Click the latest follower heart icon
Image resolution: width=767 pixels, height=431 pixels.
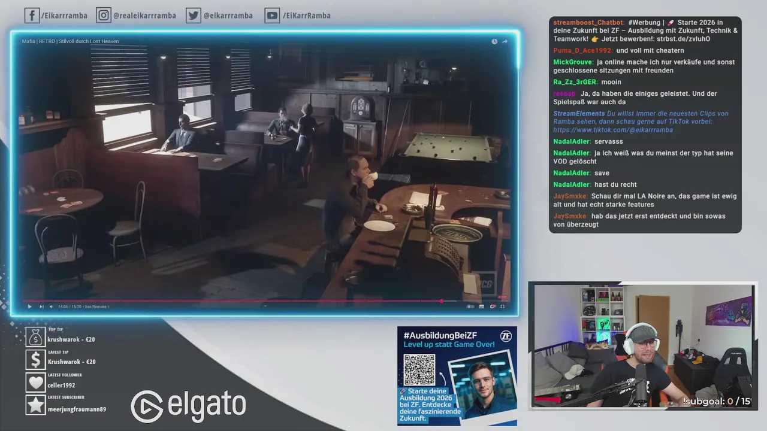pos(35,382)
